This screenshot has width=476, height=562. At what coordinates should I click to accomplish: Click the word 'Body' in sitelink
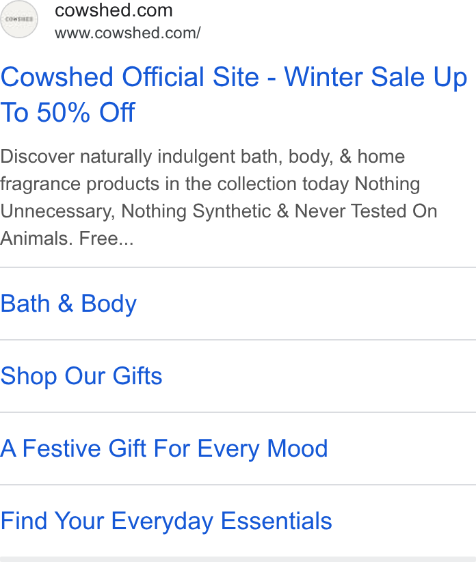point(109,304)
